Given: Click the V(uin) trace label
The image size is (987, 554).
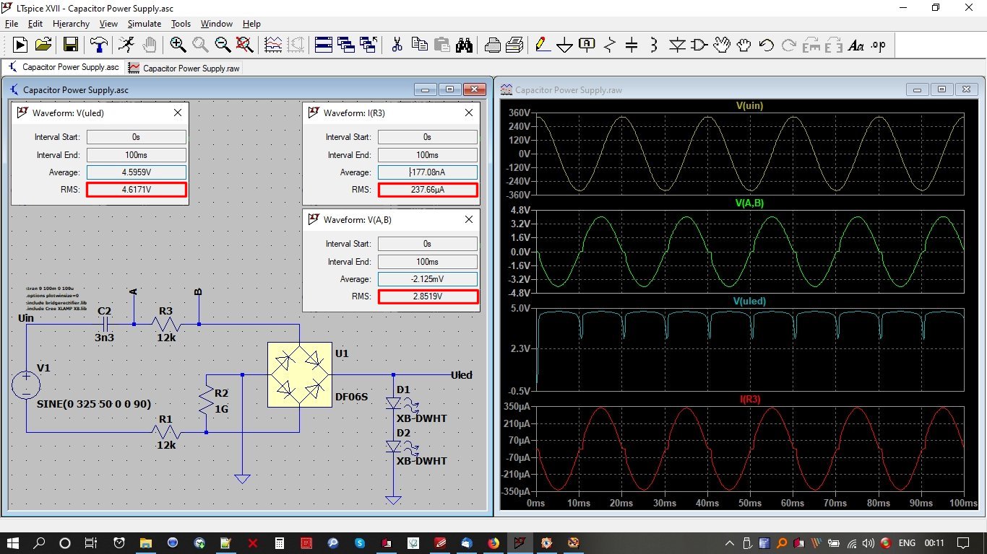Looking at the screenshot, I should [x=749, y=106].
